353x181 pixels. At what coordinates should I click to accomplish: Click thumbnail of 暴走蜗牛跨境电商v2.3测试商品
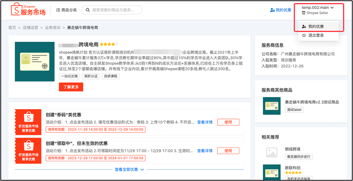(x=272, y=106)
